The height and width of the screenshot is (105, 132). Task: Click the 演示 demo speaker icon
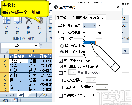point(40,21)
